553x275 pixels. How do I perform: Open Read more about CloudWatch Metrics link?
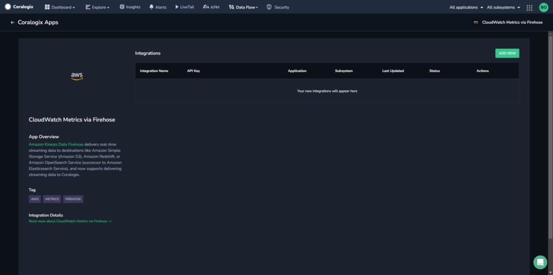(x=70, y=221)
